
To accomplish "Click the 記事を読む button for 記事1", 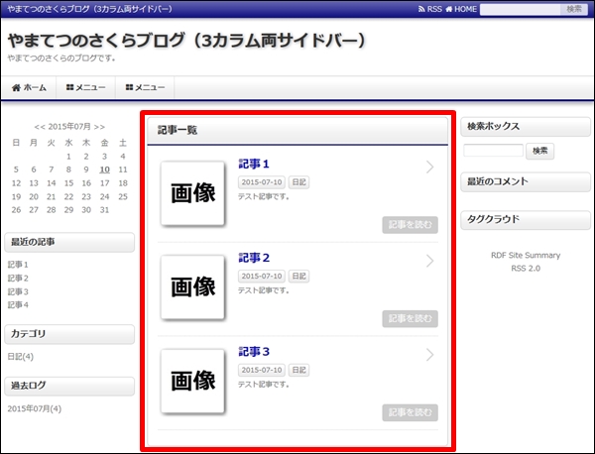I will click(x=410, y=225).
